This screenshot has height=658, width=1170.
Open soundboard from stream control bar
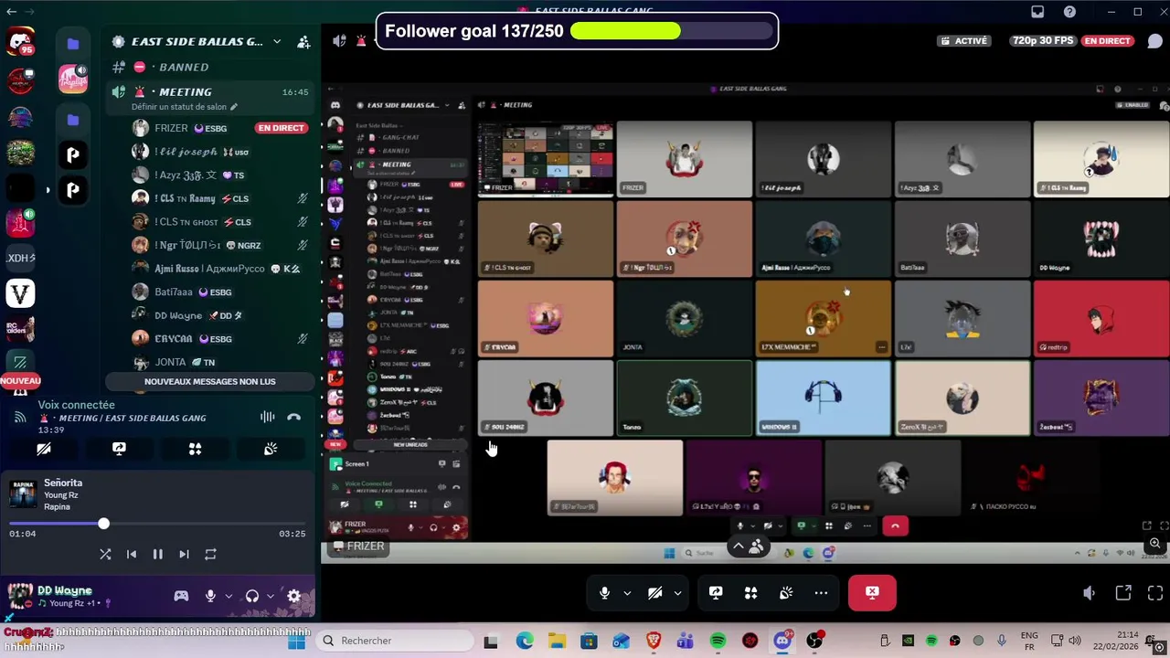786,593
